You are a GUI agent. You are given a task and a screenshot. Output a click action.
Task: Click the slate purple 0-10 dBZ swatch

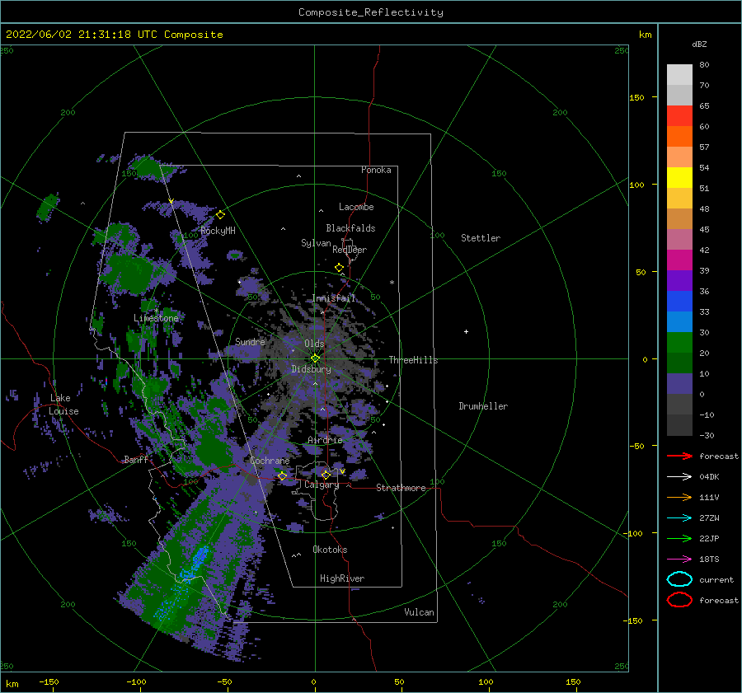click(679, 384)
